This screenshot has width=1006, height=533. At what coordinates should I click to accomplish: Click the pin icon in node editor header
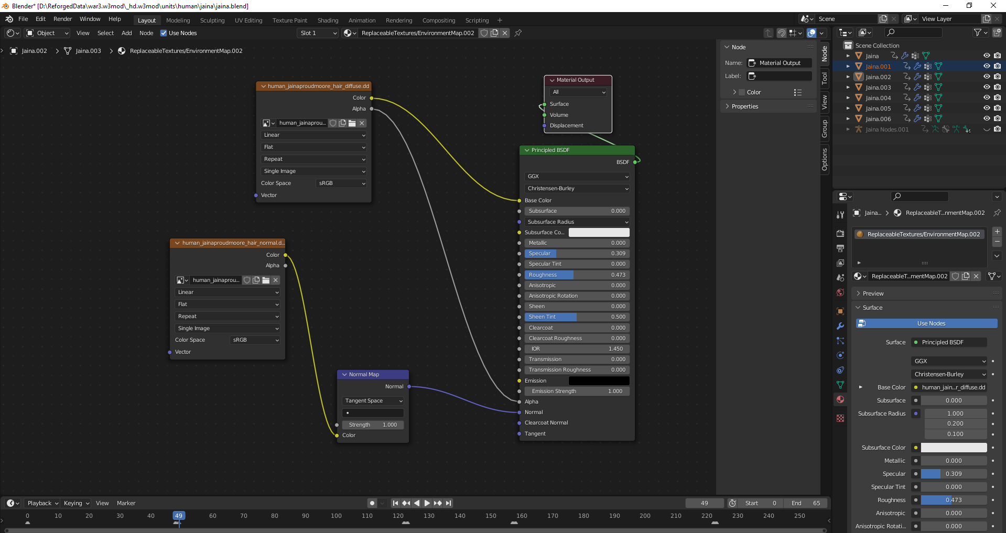pos(518,33)
